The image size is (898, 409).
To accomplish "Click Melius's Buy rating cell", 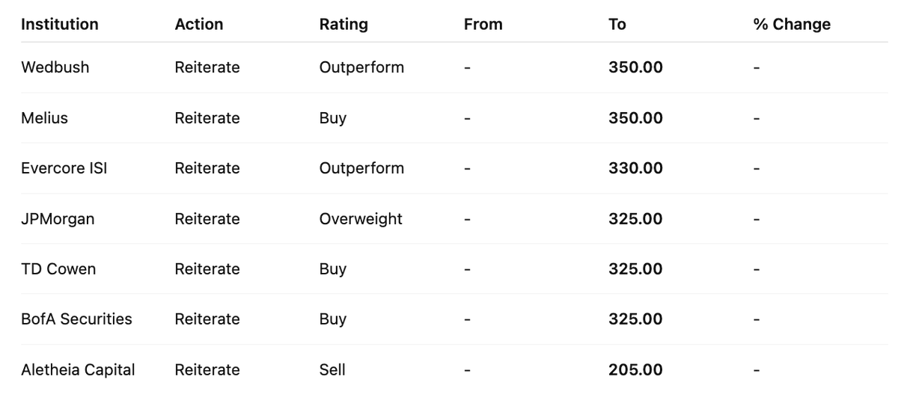I will (x=332, y=118).
